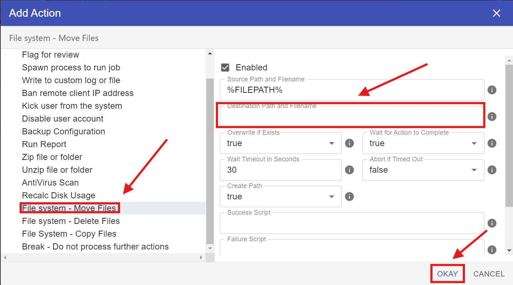Image resolution: width=513 pixels, height=285 pixels.
Task: Click the CANCEL button
Action: tap(489, 274)
